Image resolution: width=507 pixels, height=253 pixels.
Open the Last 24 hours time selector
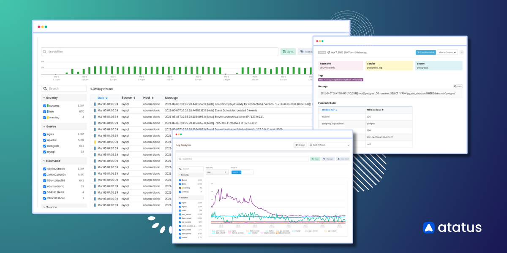pyautogui.click(x=329, y=145)
